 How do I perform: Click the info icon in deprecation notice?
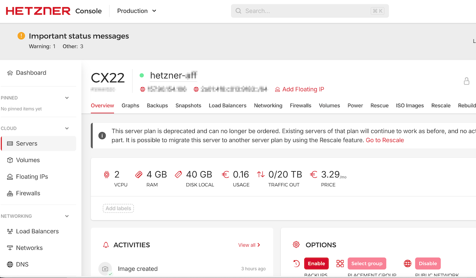click(102, 136)
